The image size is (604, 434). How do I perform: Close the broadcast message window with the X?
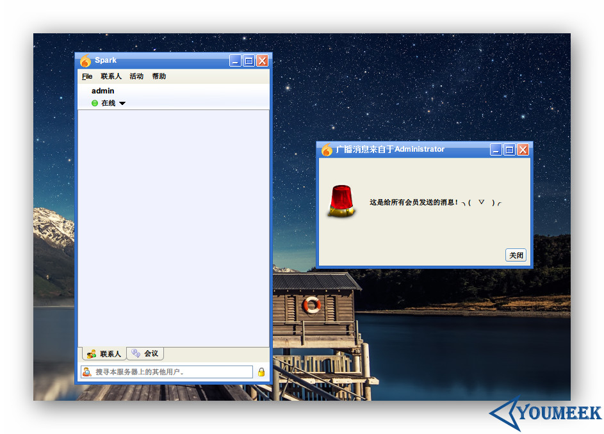click(x=523, y=150)
